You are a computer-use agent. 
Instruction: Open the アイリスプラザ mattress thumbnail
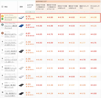(21, 43)
